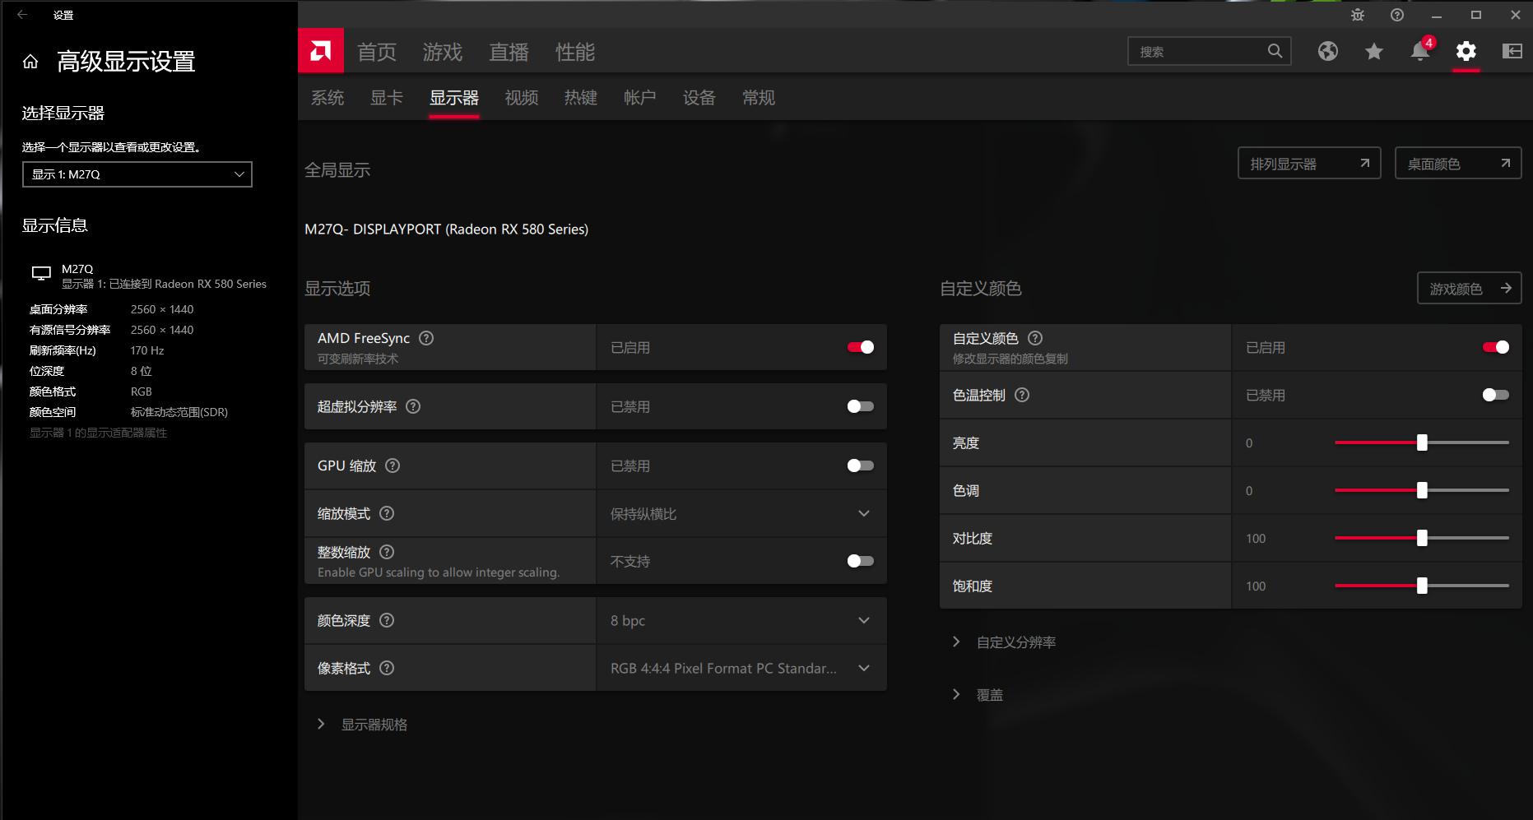The image size is (1533, 820).
Task: Maximize the AMD software window
Action: click(x=1476, y=15)
